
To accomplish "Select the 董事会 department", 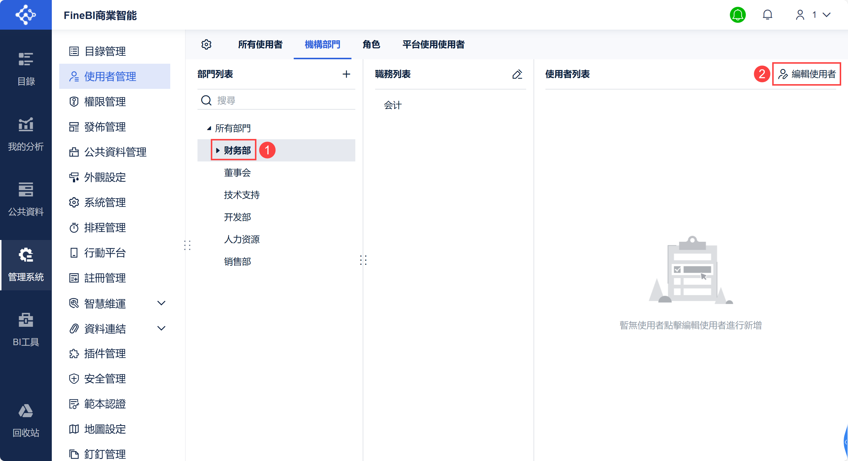I will [237, 172].
